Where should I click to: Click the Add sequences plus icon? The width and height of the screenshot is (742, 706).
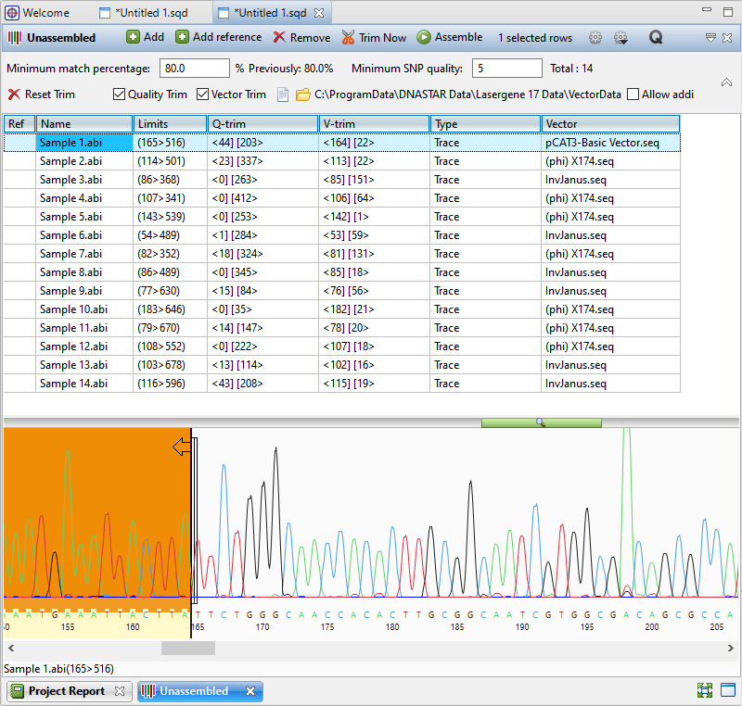(x=133, y=37)
